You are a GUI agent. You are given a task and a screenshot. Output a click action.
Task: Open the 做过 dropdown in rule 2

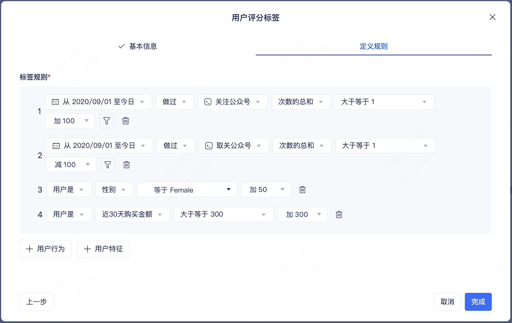pyautogui.click(x=176, y=146)
